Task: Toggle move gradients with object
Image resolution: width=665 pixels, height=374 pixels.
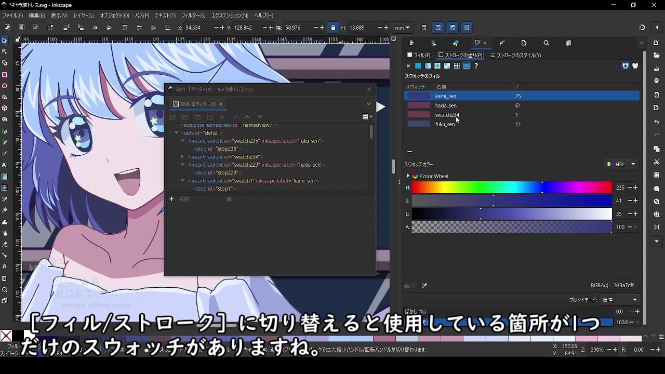Action: pos(453,28)
